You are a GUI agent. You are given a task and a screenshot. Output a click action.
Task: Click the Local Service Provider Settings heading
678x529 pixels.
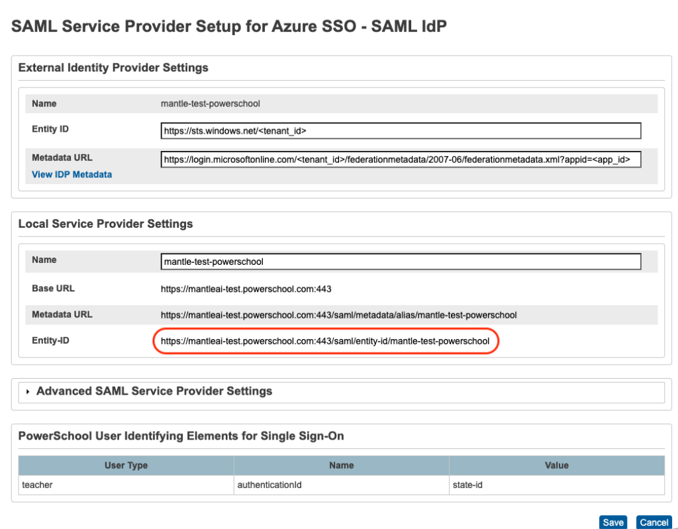click(105, 224)
